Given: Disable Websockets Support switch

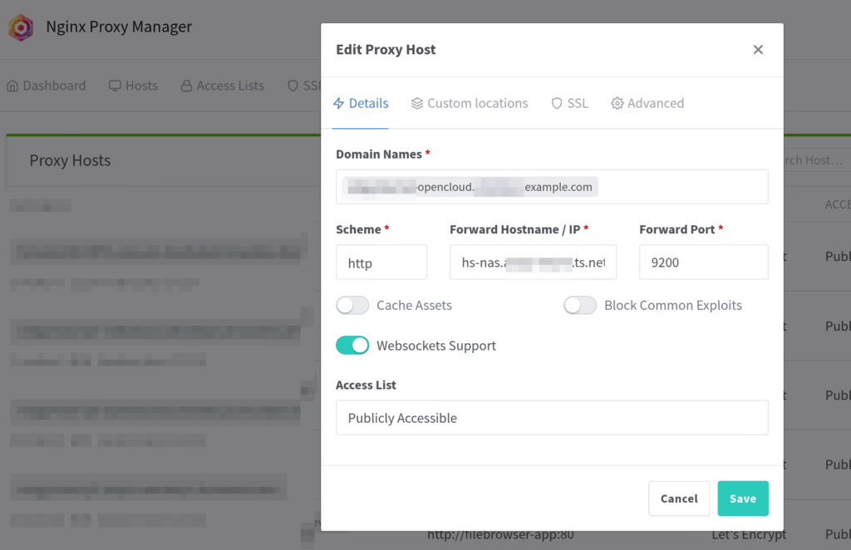Looking at the screenshot, I should click(352, 346).
